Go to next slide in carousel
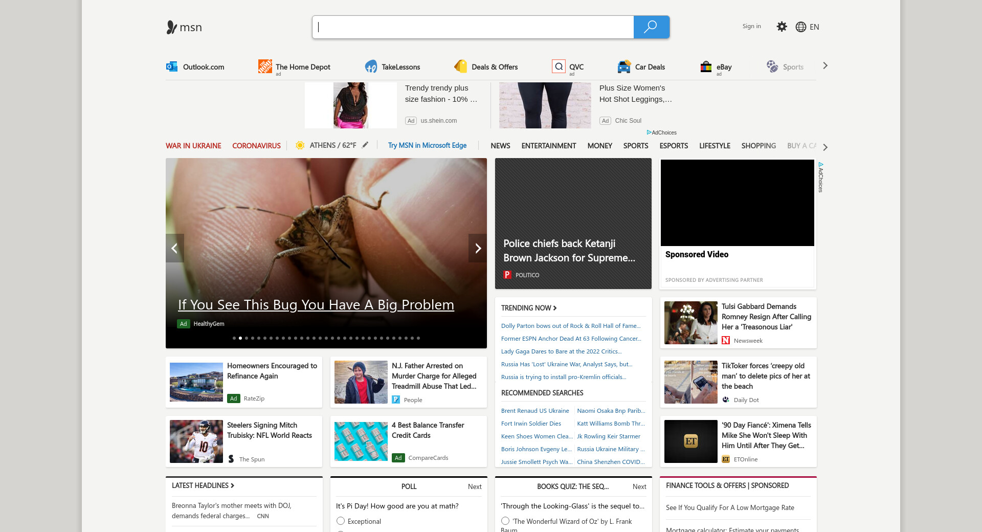Image resolution: width=982 pixels, height=532 pixels. point(477,248)
